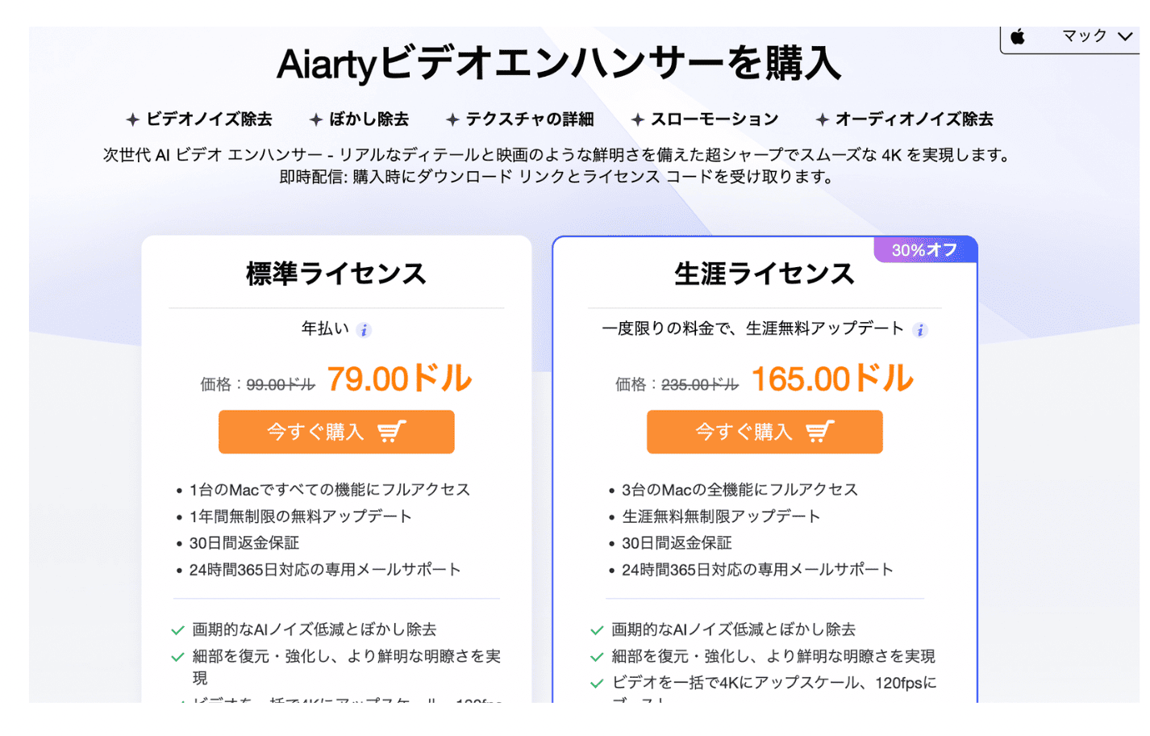Select the 生涯ライセンス heading
The image size is (1150, 736).
765,274
